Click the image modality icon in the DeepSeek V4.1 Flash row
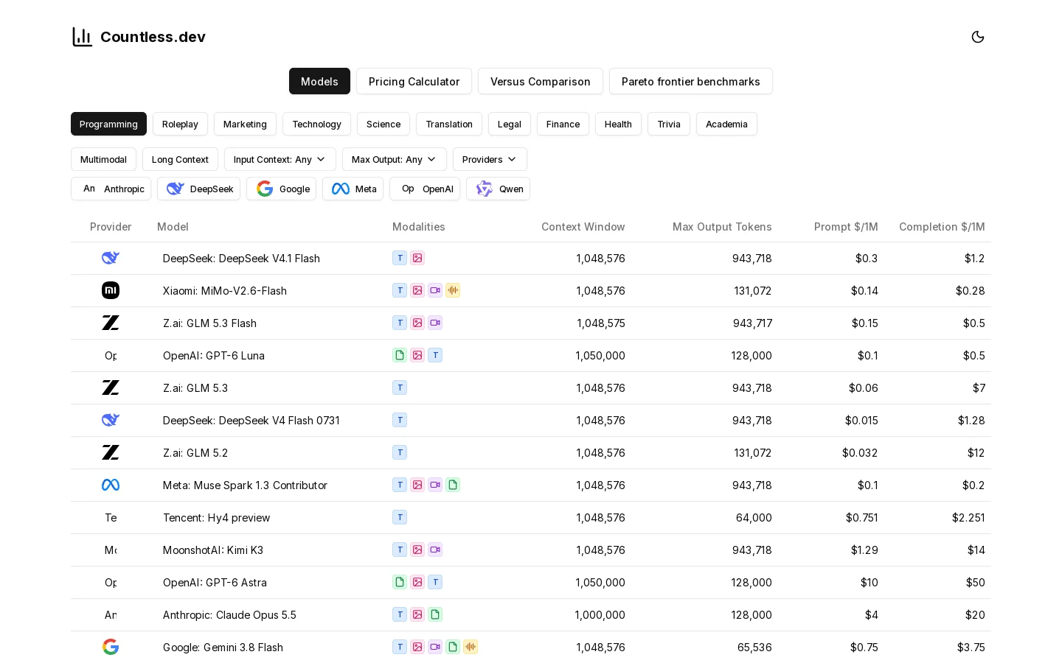 pyautogui.click(x=417, y=258)
